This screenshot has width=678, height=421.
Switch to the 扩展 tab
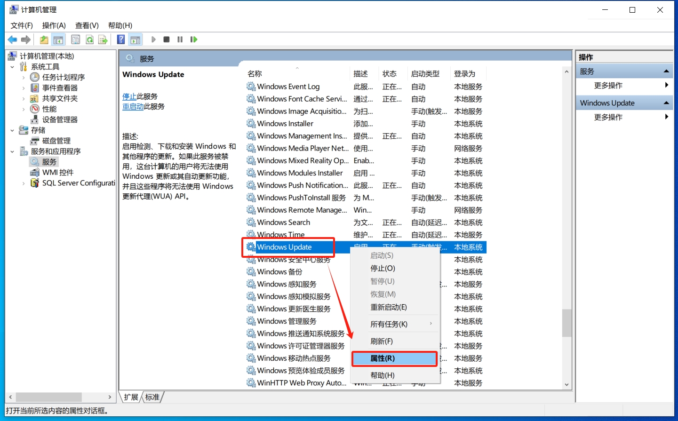(131, 397)
